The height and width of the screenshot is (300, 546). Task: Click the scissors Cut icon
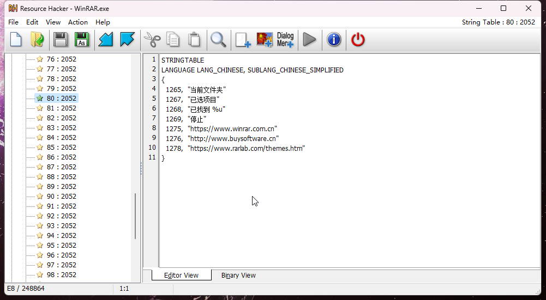point(152,40)
